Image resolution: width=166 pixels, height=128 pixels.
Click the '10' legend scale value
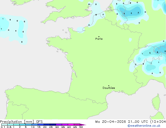tap(33, 127)
